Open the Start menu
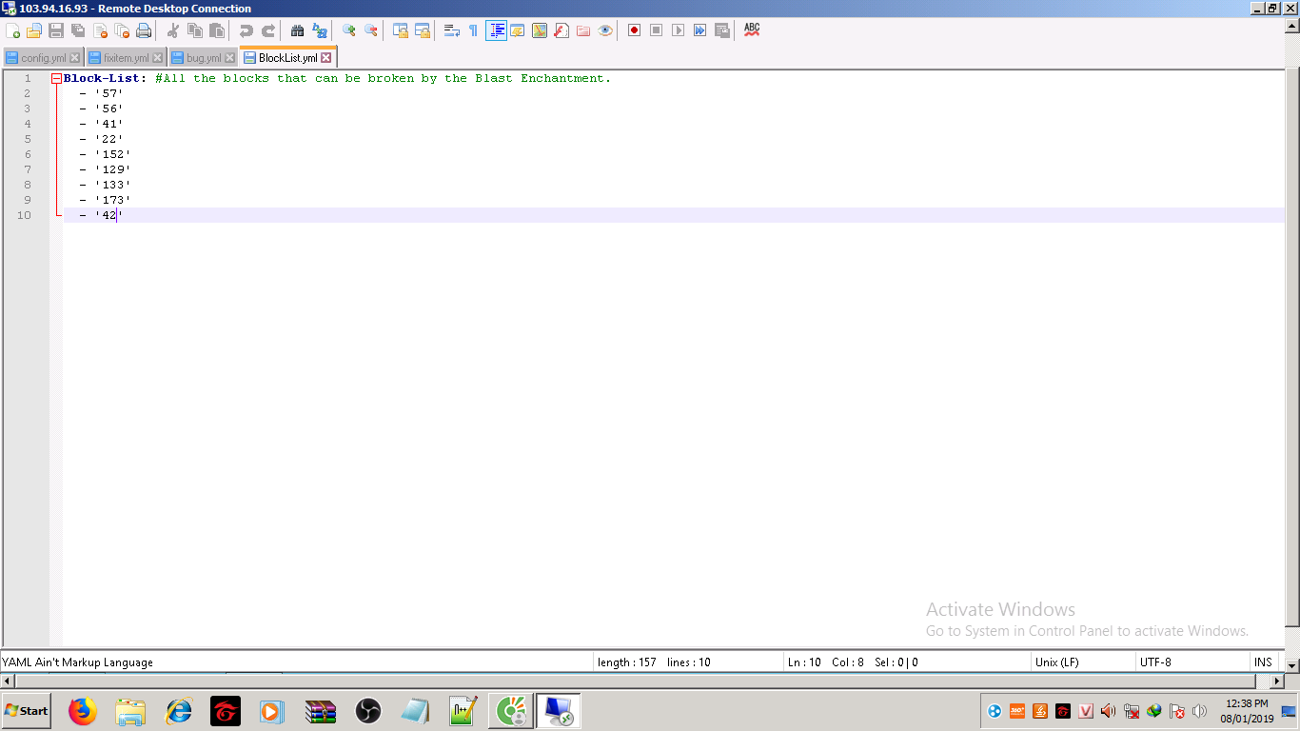 tap(27, 711)
